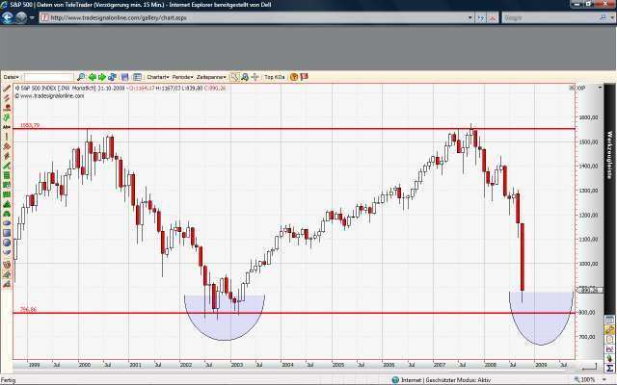
Task: Click the crosshair tool in chart toolbar
Action: [x=255, y=77]
